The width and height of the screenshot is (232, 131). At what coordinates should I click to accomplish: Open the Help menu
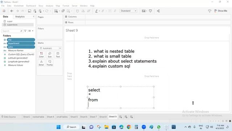pyautogui.click(x=92, y=6)
